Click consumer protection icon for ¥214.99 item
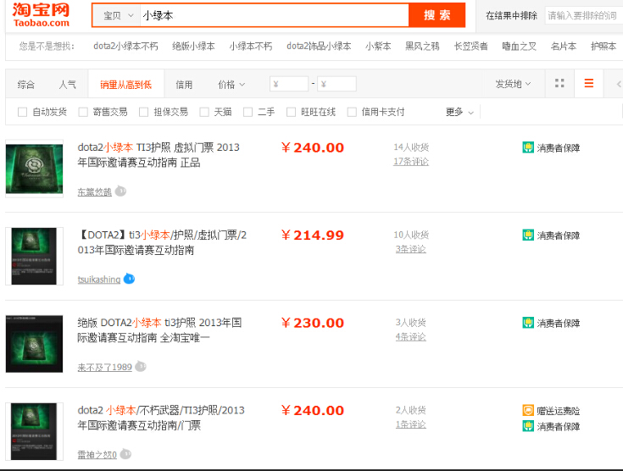623x471 pixels. 528,235
